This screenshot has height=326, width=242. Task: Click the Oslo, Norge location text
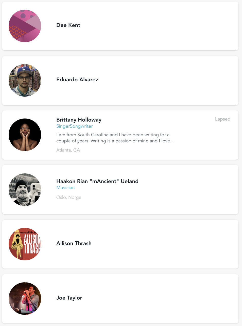(x=69, y=197)
